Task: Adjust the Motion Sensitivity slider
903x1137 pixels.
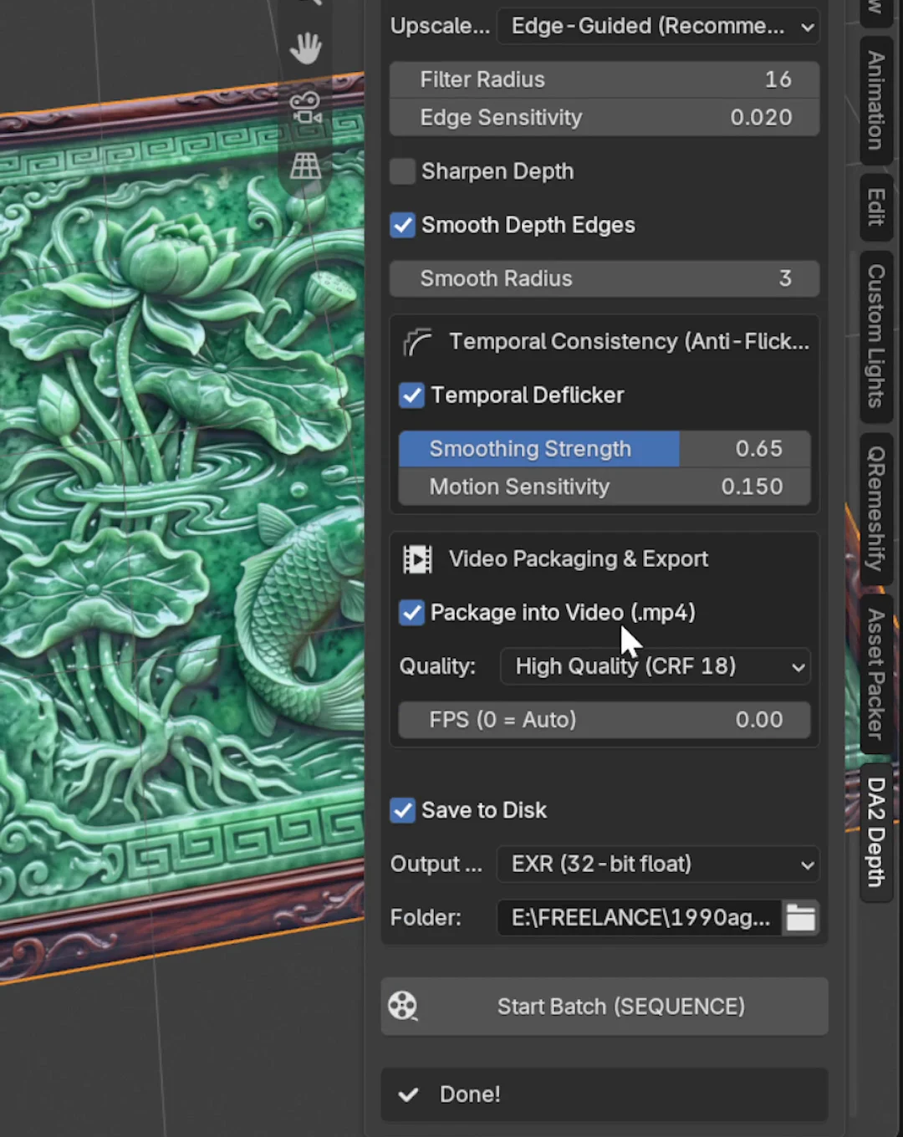Action: point(605,487)
